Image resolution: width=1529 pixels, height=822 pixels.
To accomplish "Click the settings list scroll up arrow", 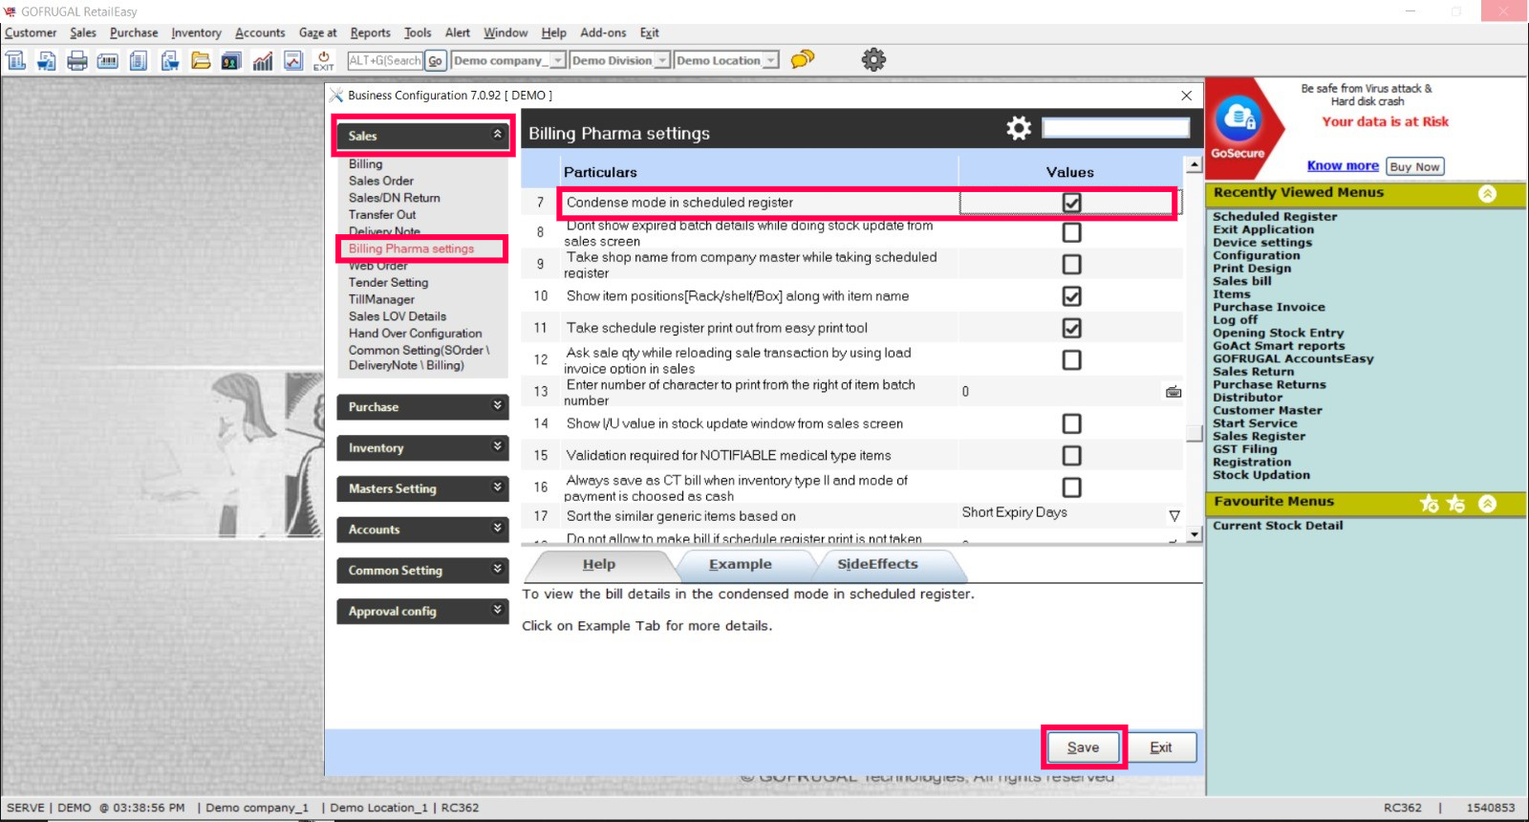I will 1195,165.
